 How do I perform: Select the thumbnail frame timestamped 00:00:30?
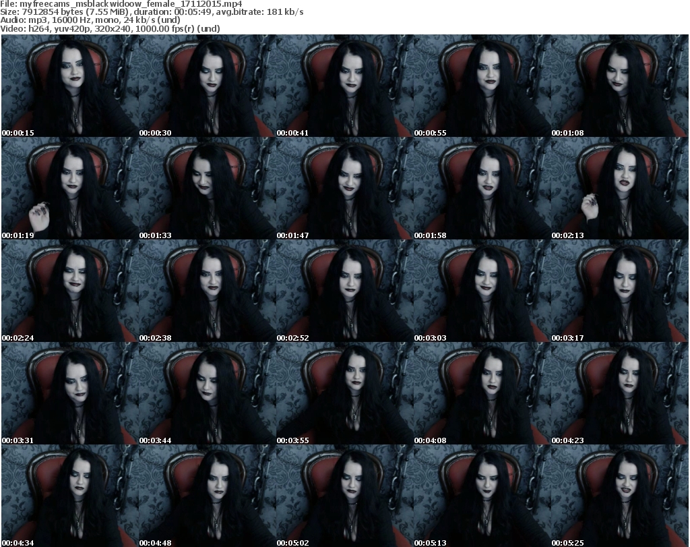[208, 86]
